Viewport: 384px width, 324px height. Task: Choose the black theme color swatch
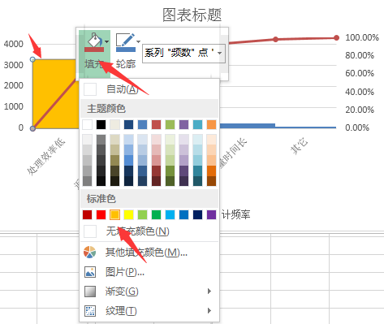(101, 125)
